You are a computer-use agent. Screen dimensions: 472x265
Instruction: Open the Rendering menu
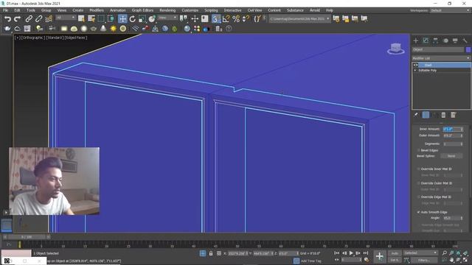(x=167, y=10)
